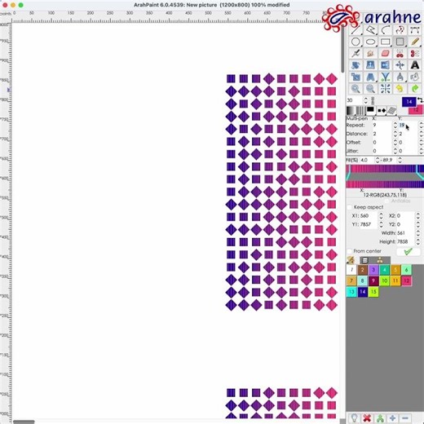Viewport: 424px width, 424px height.
Task: Click the Repeat Y value 19 field
Action: coord(408,126)
